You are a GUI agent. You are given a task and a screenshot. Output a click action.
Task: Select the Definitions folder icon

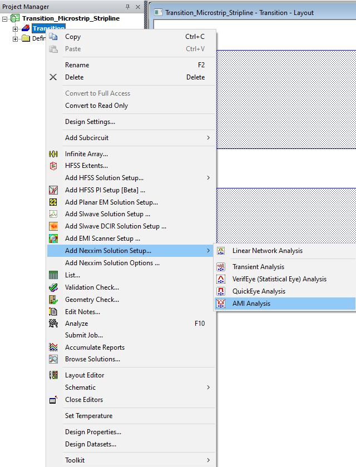tap(26, 38)
